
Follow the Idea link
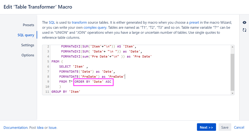click(40, 127)
